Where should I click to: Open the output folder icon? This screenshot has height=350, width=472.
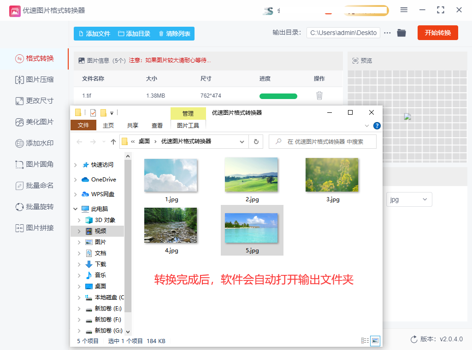click(x=401, y=33)
